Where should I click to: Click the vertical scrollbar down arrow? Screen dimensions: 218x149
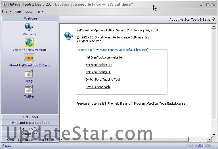(x=214, y=135)
